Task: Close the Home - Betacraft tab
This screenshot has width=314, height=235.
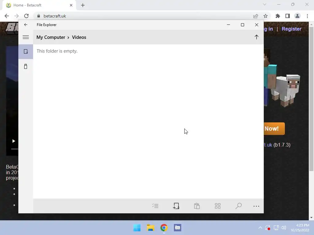Action: click(x=71, y=5)
